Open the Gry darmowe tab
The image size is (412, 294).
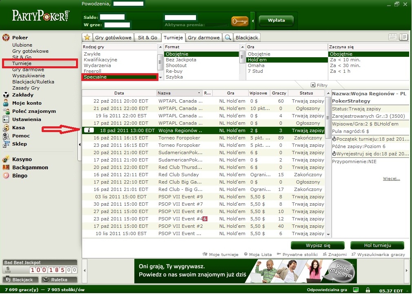[204, 37]
